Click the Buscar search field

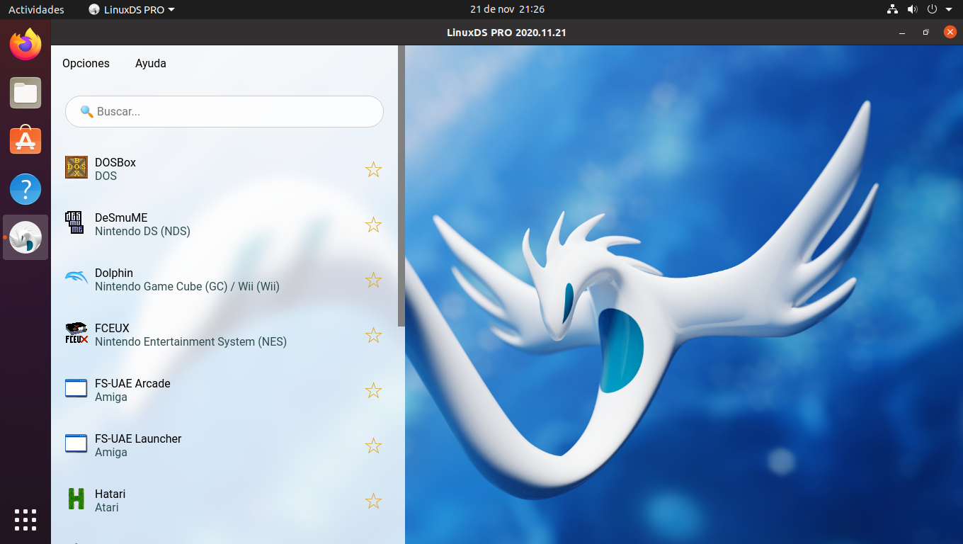click(224, 111)
